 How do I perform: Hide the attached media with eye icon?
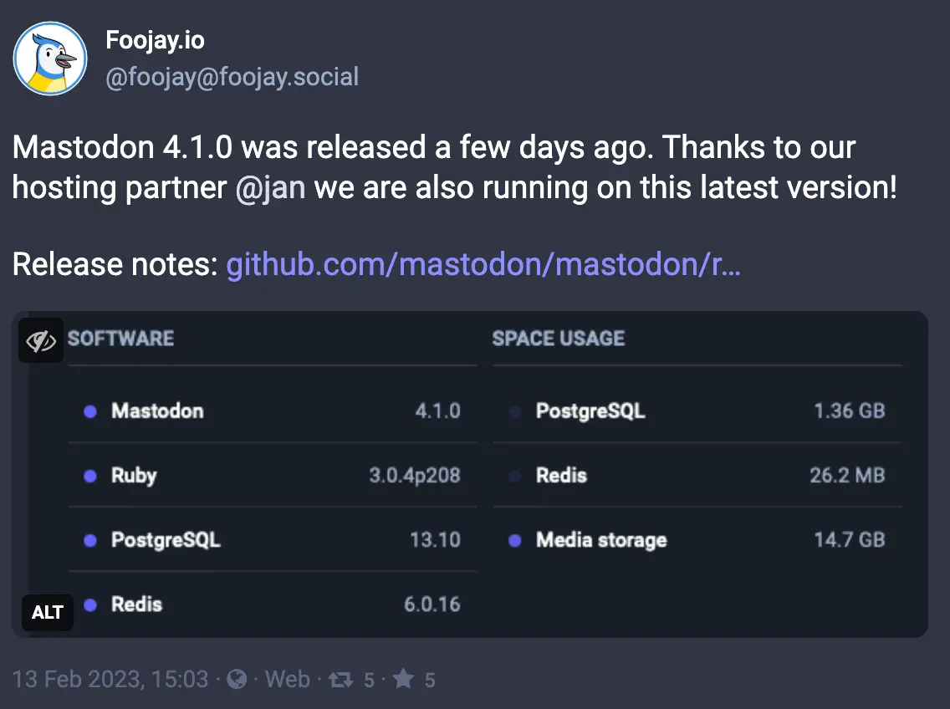[41, 340]
